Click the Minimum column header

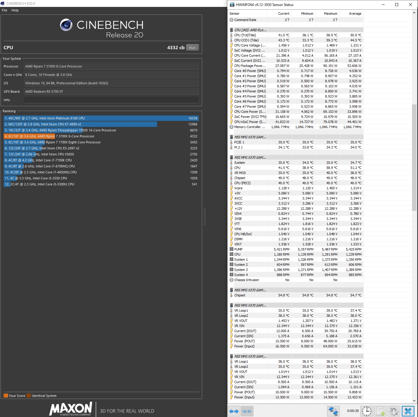click(x=303, y=13)
